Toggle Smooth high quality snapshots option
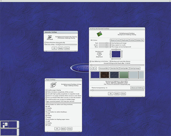The width and height of the screenshot is (171, 136). tap(46, 94)
